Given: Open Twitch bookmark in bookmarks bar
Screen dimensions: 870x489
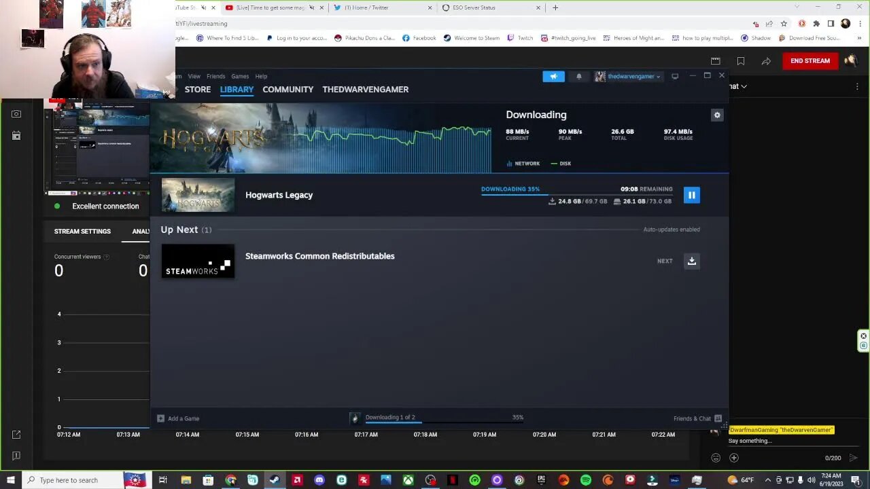Looking at the screenshot, I should pyautogui.click(x=521, y=38).
